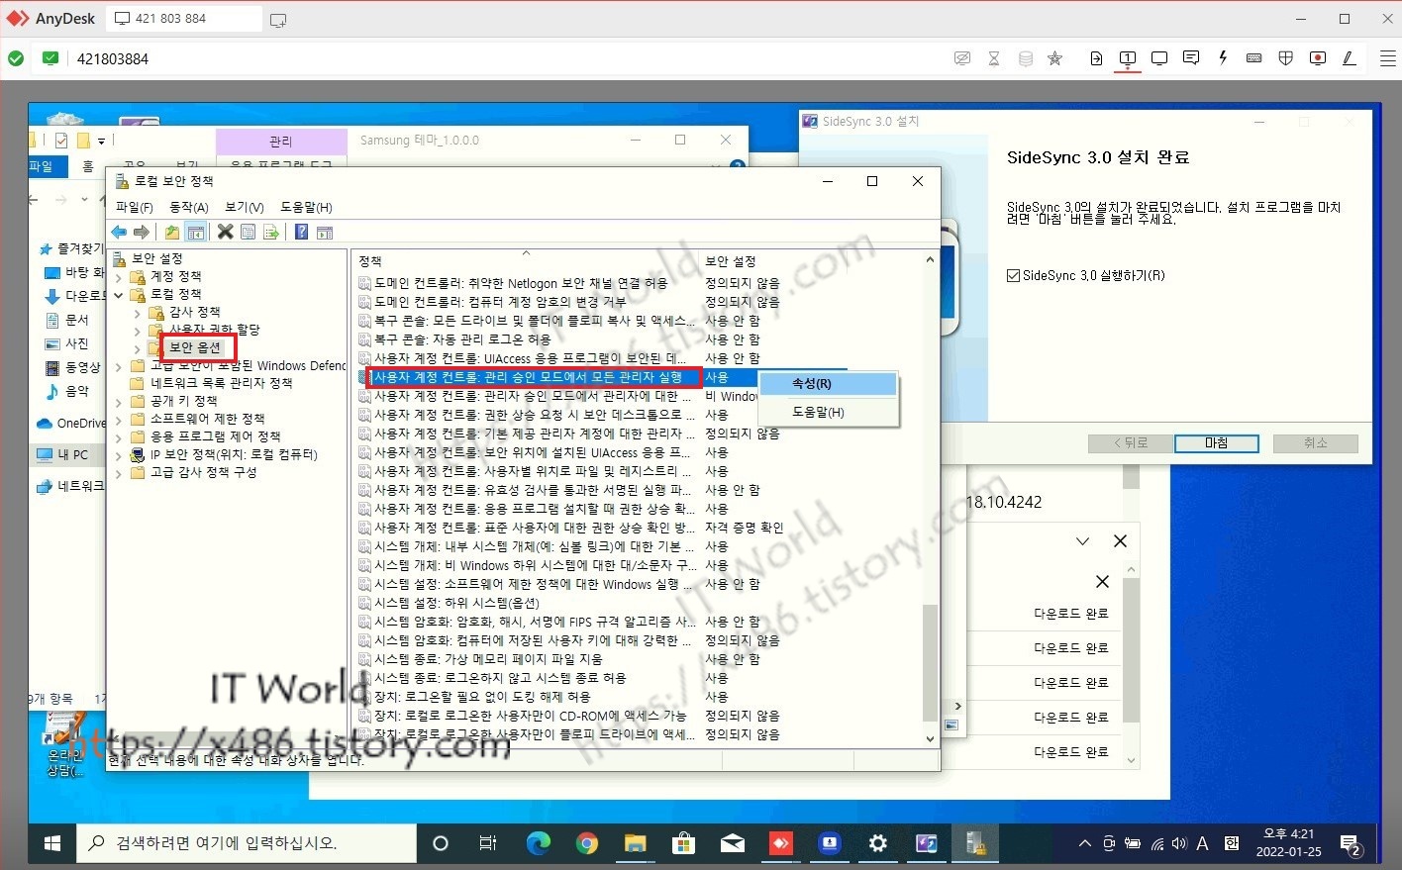This screenshot has height=870, width=1402.
Task: Click export list toolbar icon
Action: 270,232
